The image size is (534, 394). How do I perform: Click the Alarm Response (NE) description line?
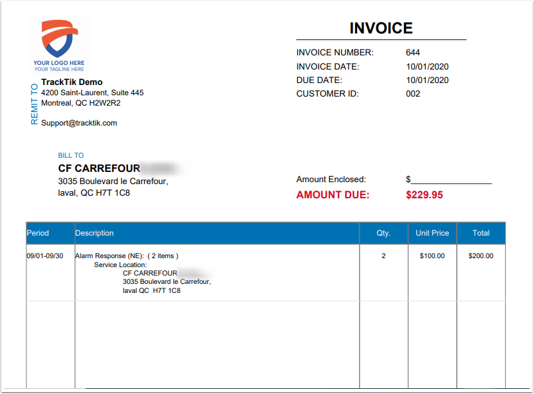[x=127, y=256]
